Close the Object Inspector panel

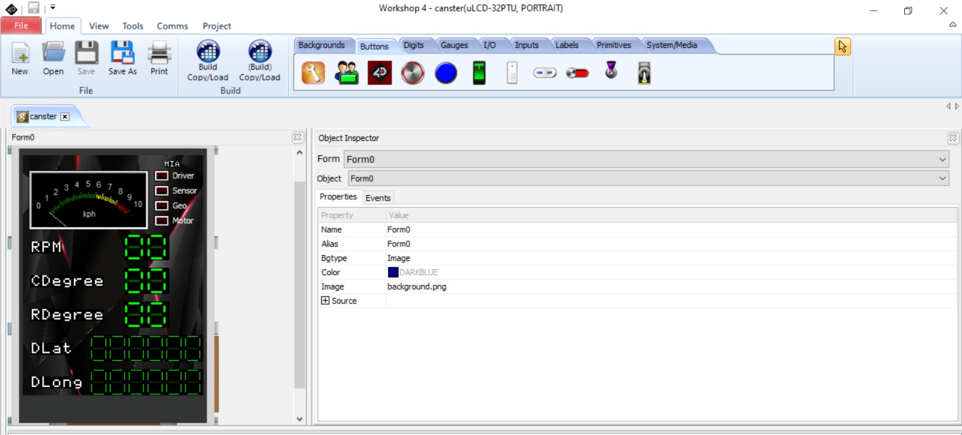tap(952, 138)
